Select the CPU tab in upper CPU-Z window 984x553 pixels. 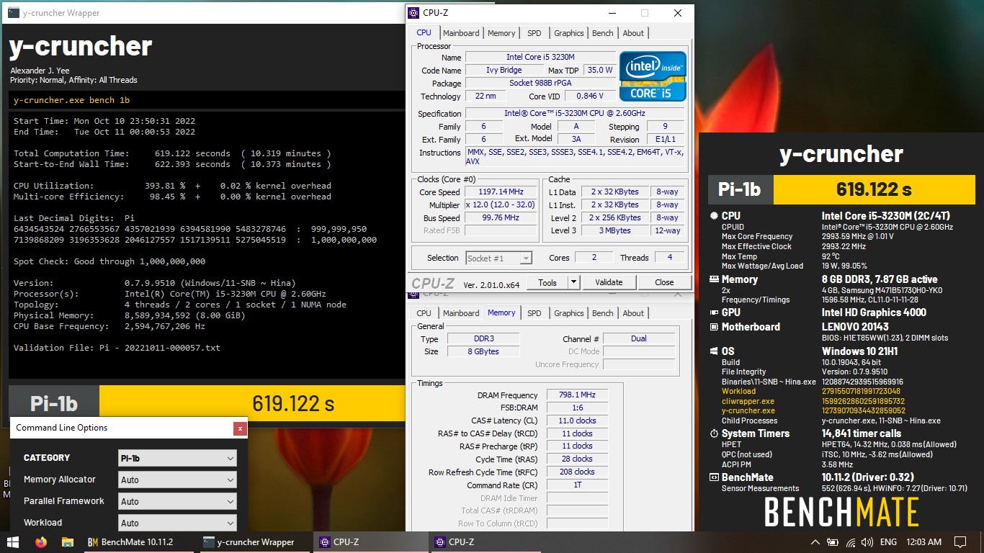coord(424,32)
